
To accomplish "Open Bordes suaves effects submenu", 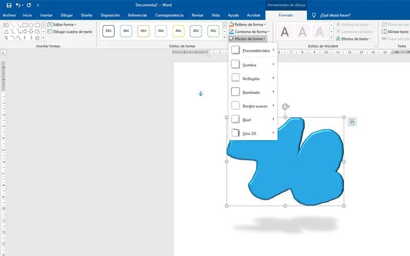I will click(253, 106).
